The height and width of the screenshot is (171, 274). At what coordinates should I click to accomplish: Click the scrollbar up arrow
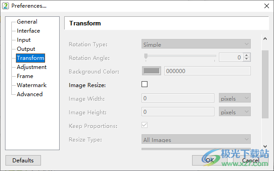265,39
